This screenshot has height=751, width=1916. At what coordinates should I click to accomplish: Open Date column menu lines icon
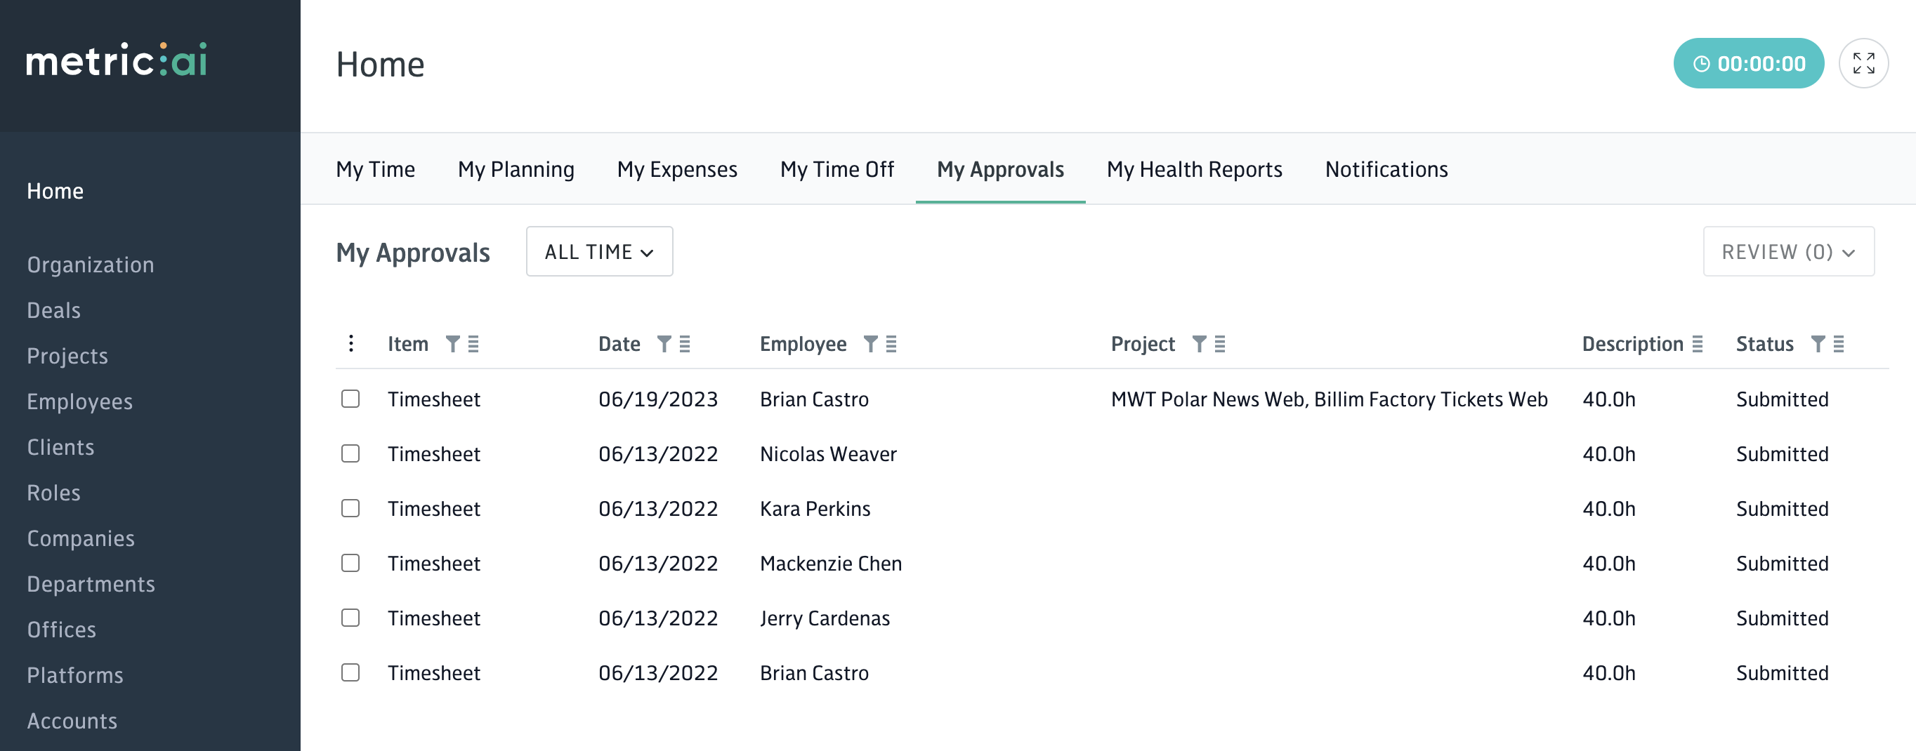(x=685, y=343)
